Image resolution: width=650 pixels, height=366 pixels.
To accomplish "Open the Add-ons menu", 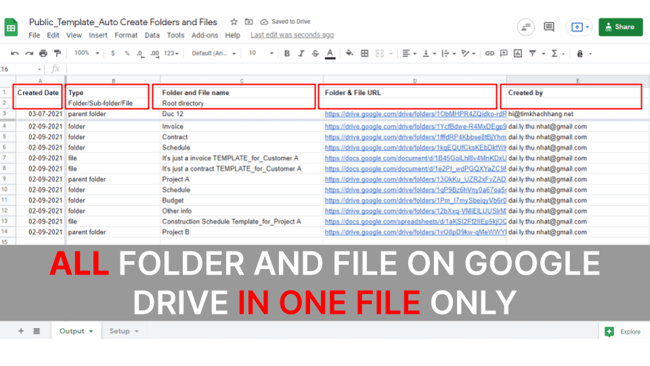I will [x=204, y=35].
